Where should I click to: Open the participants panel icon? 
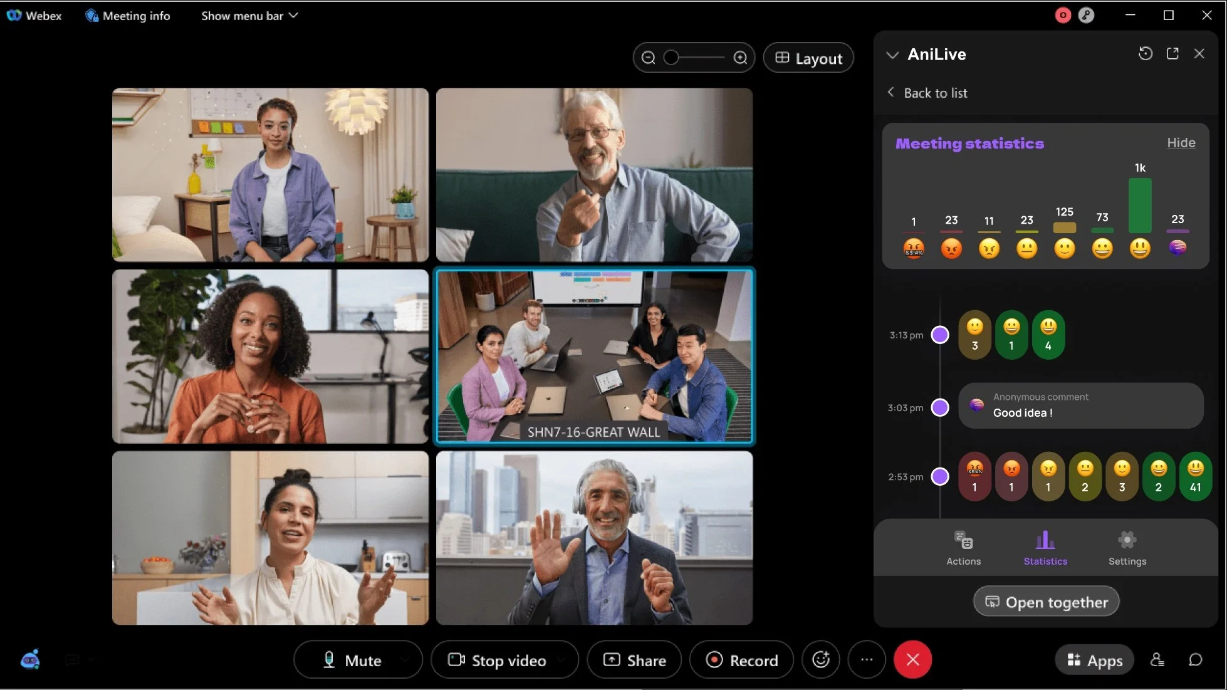1157,660
